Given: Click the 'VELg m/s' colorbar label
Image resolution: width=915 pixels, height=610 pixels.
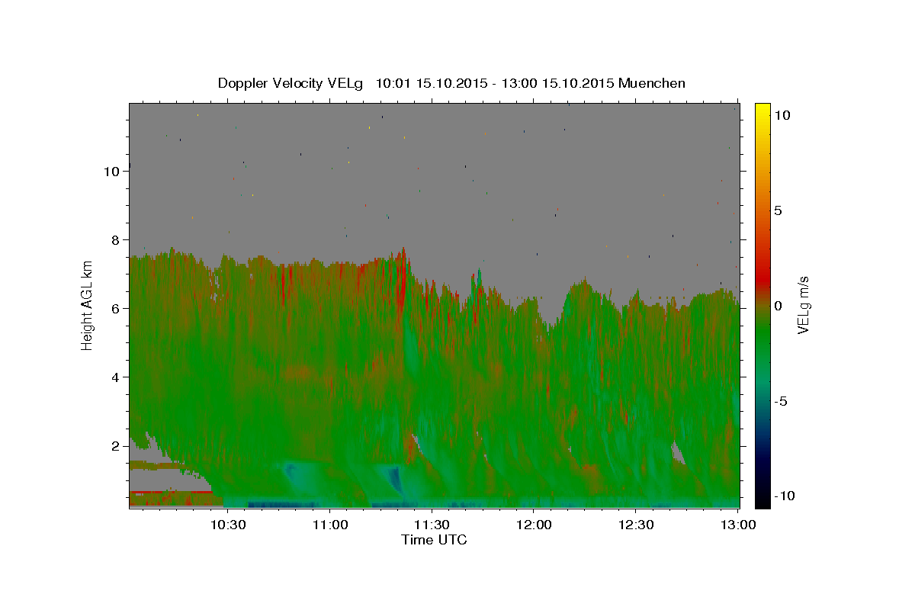Looking at the screenshot, I should pos(804,305).
